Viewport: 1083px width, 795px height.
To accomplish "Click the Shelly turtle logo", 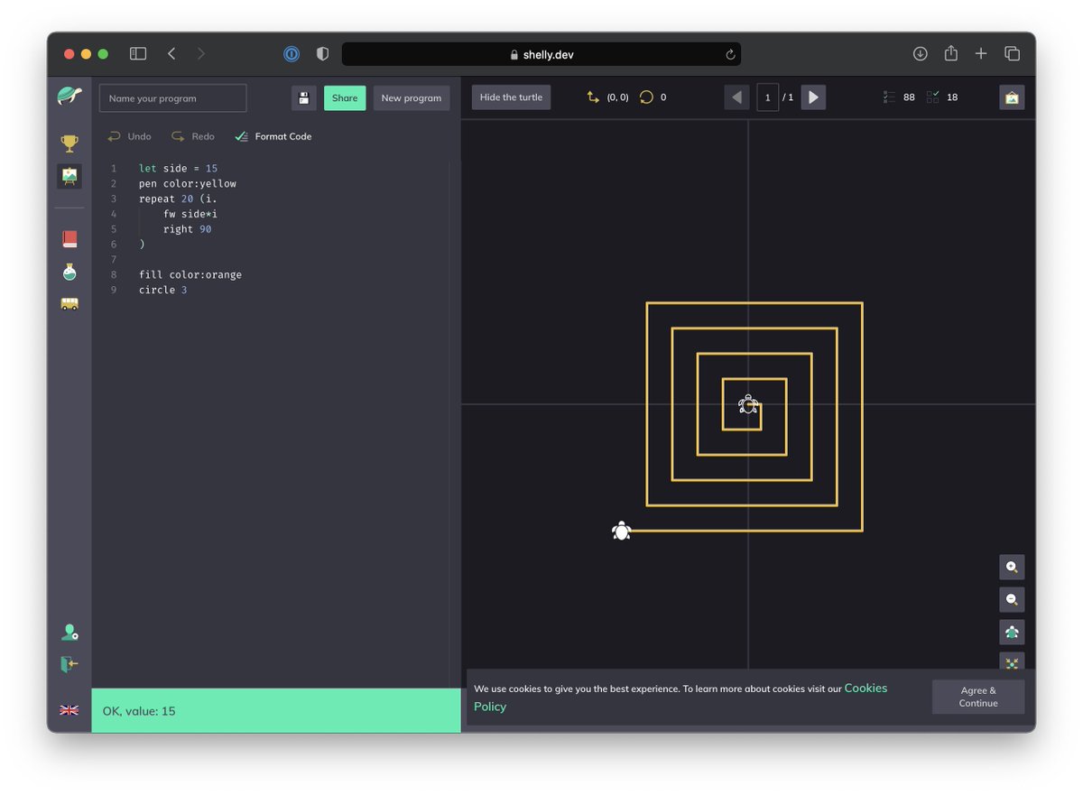I will click(x=69, y=96).
